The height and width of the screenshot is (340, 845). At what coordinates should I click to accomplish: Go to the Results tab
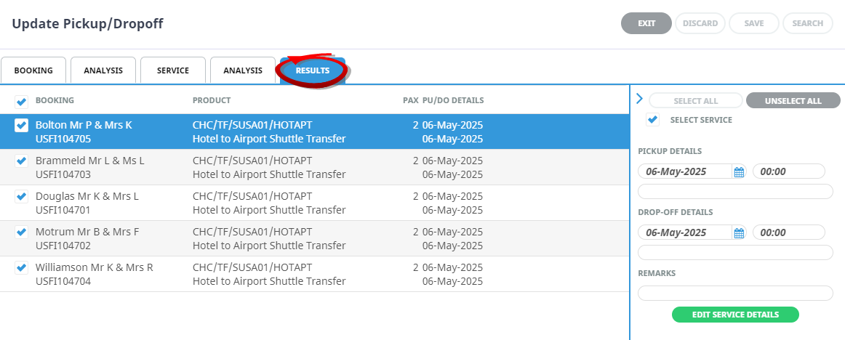click(313, 70)
